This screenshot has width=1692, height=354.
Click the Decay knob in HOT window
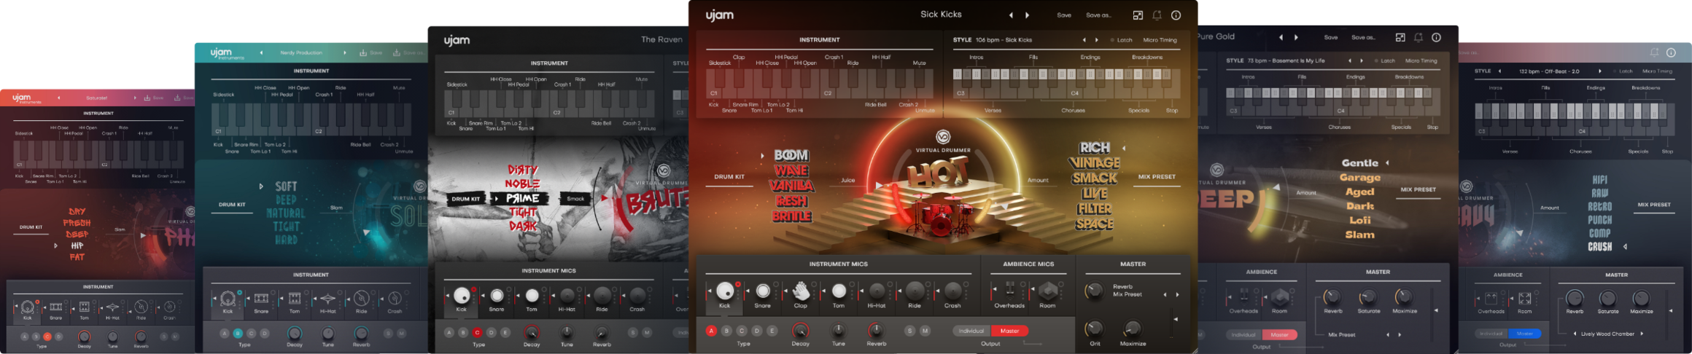[x=800, y=331]
